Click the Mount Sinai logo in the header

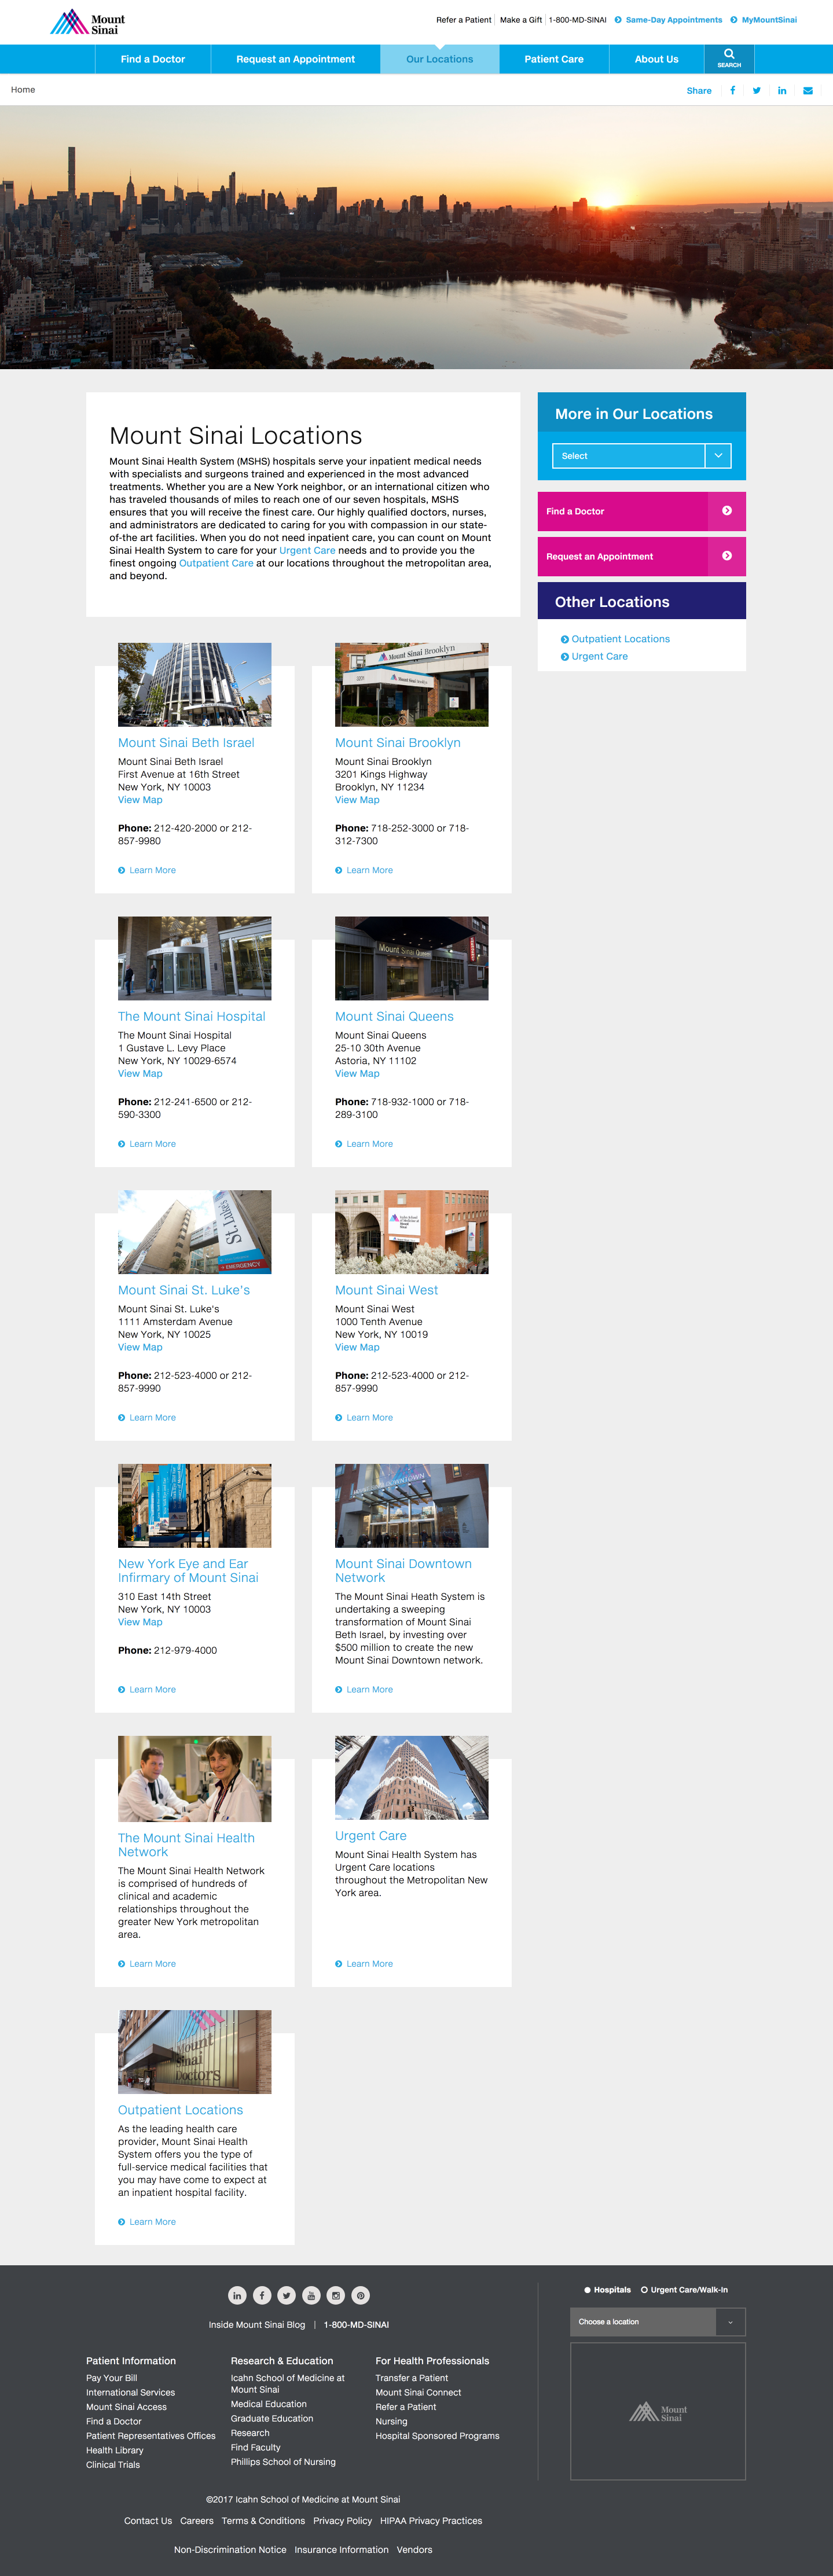click(x=88, y=22)
